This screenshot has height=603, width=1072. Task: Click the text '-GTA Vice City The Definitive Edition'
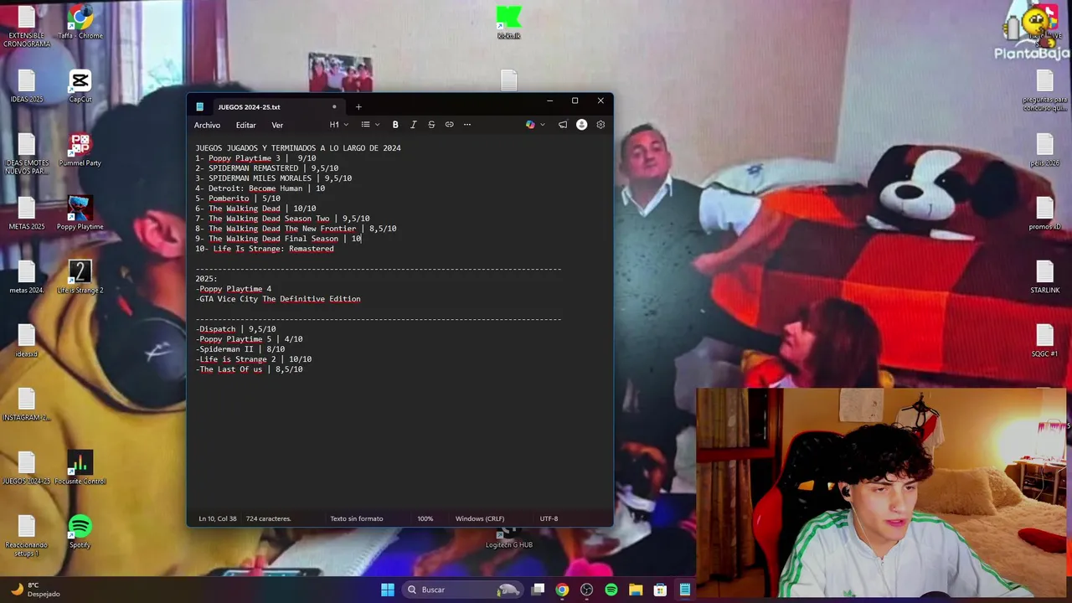[278, 299]
